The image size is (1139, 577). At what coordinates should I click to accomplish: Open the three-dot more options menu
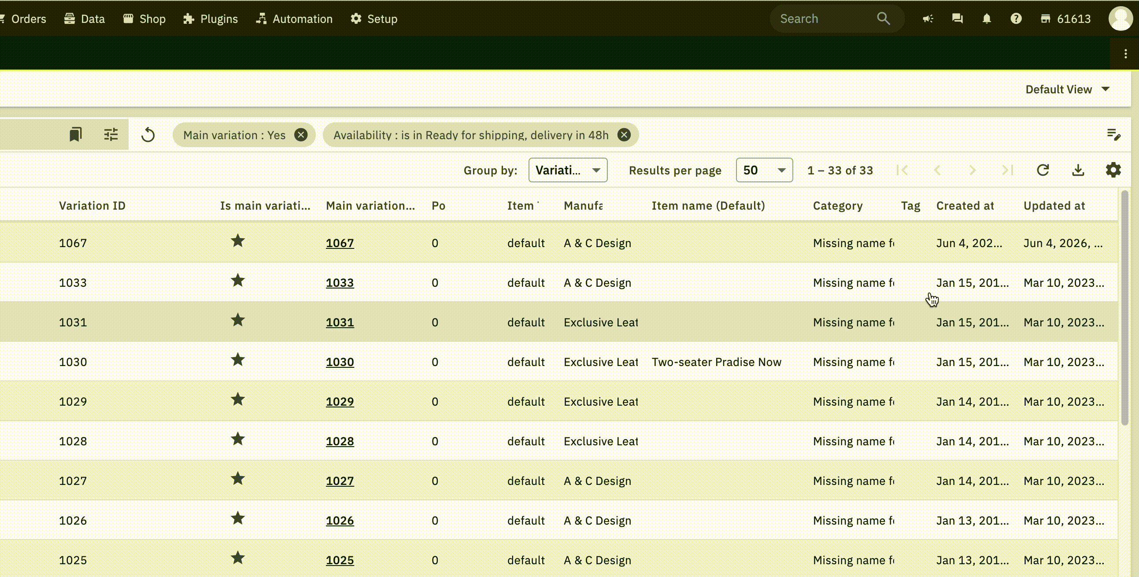1126,54
